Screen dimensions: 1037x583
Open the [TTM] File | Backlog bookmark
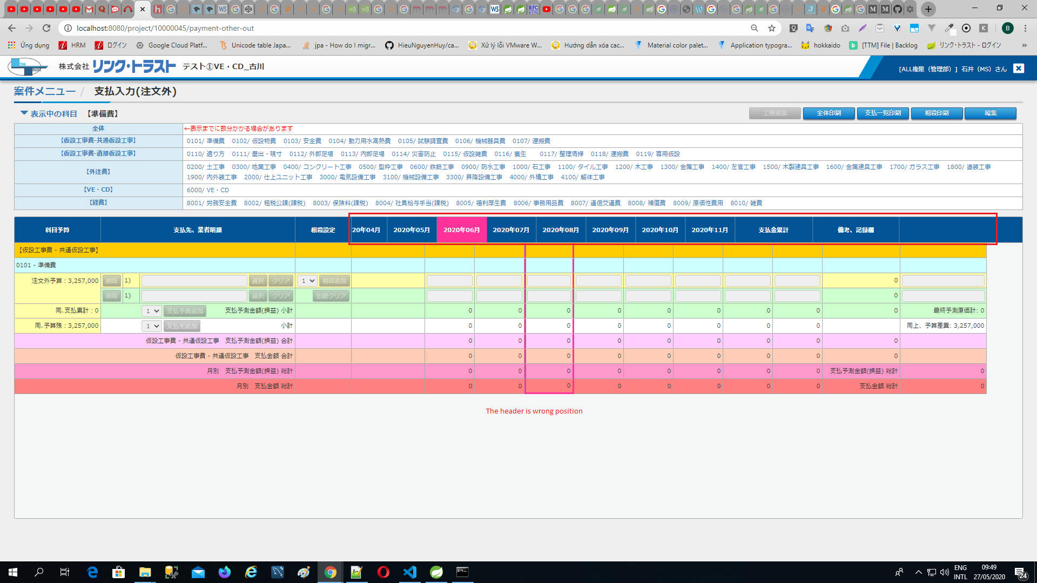pyautogui.click(x=884, y=45)
